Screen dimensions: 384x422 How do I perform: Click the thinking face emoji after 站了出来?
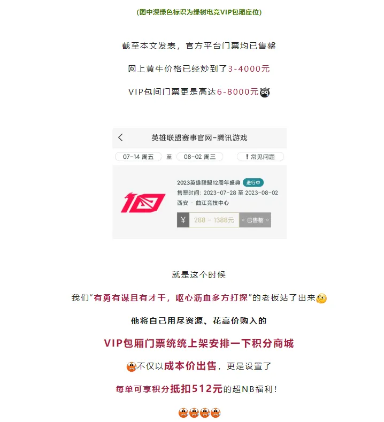[x=321, y=298]
